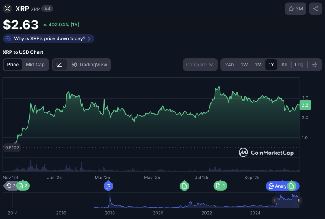Screen dimensions: 325x219
Task: Switch to TradingView chart mode
Action: pyautogui.click(x=89, y=65)
